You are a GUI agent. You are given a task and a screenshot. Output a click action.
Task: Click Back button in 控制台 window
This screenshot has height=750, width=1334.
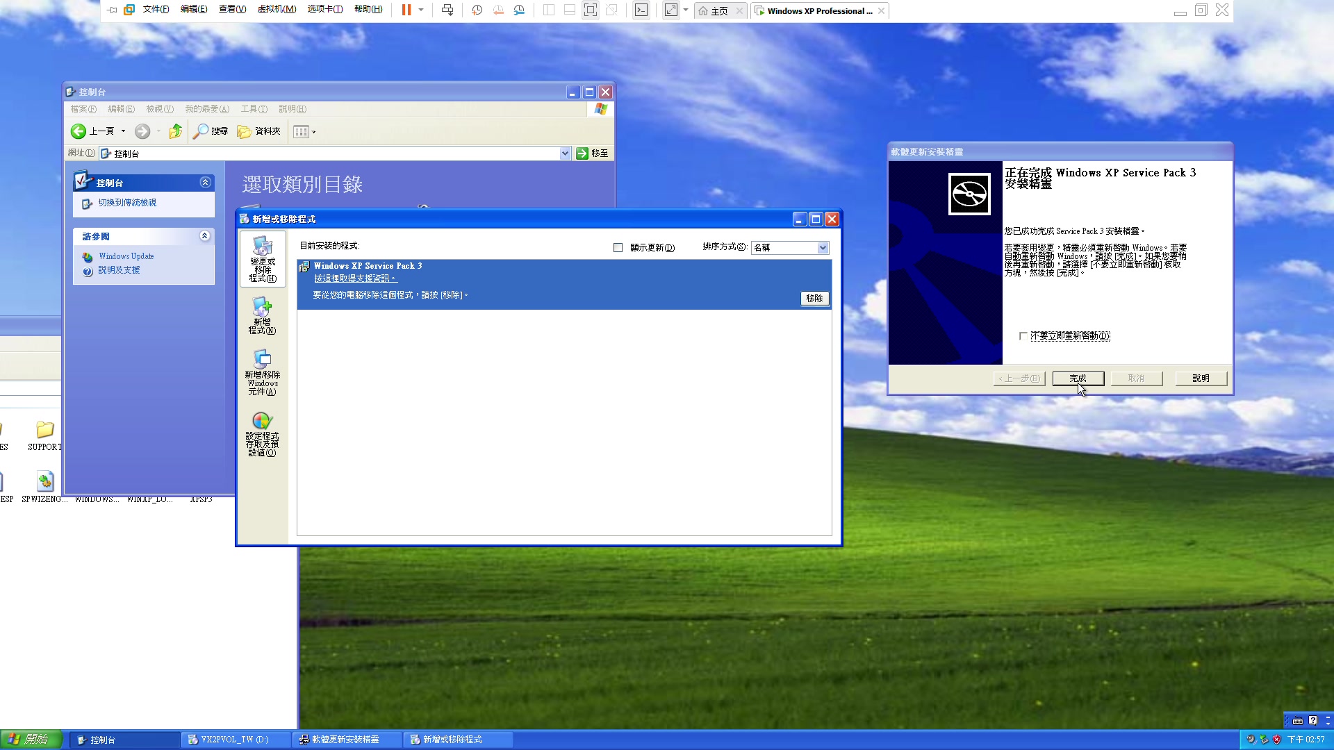pos(92,131)
